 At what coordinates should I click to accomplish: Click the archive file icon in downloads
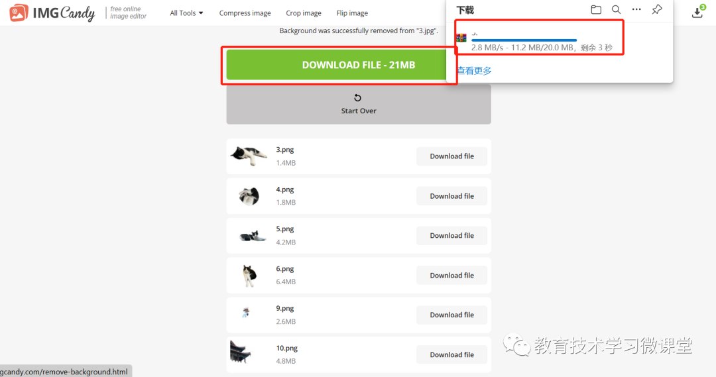pyautogui.click(x=461, y=38)
